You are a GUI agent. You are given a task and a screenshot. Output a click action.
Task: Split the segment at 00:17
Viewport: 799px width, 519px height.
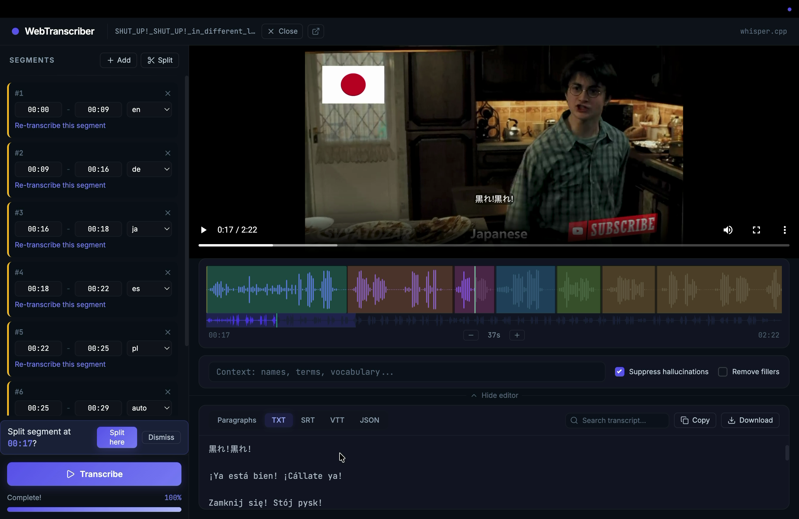coord(116,437)
